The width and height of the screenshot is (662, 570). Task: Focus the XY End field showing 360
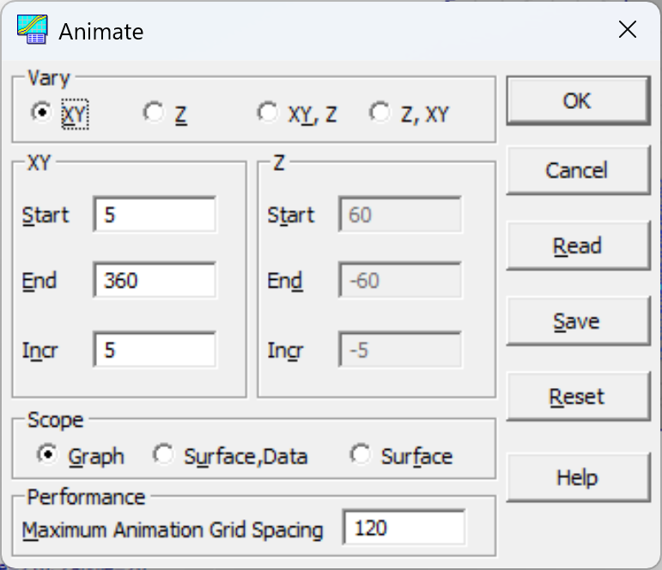(x=155, y=281)
